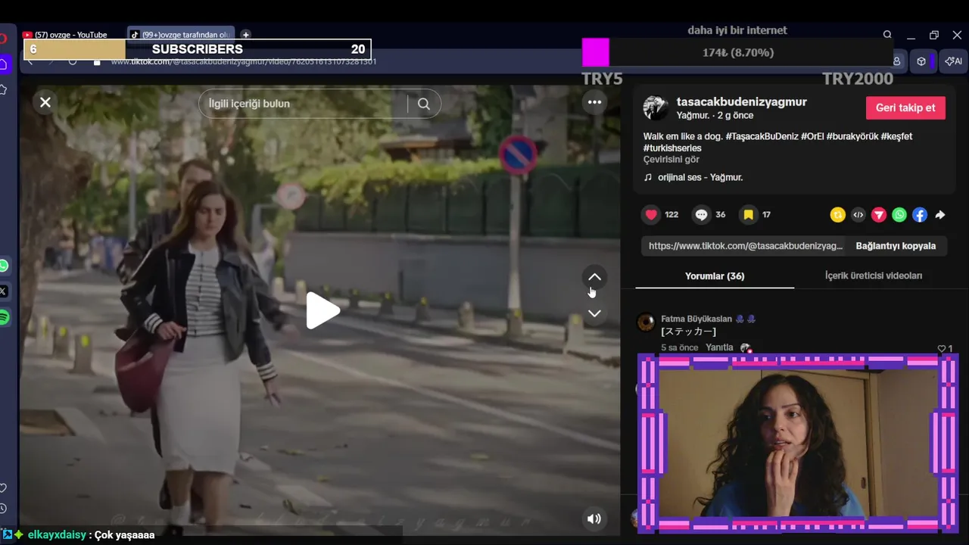The height and width of the screenshot is (545, 969).
Task: Open sidebar heart (pinboards) icon
Action: click(3, 487)
